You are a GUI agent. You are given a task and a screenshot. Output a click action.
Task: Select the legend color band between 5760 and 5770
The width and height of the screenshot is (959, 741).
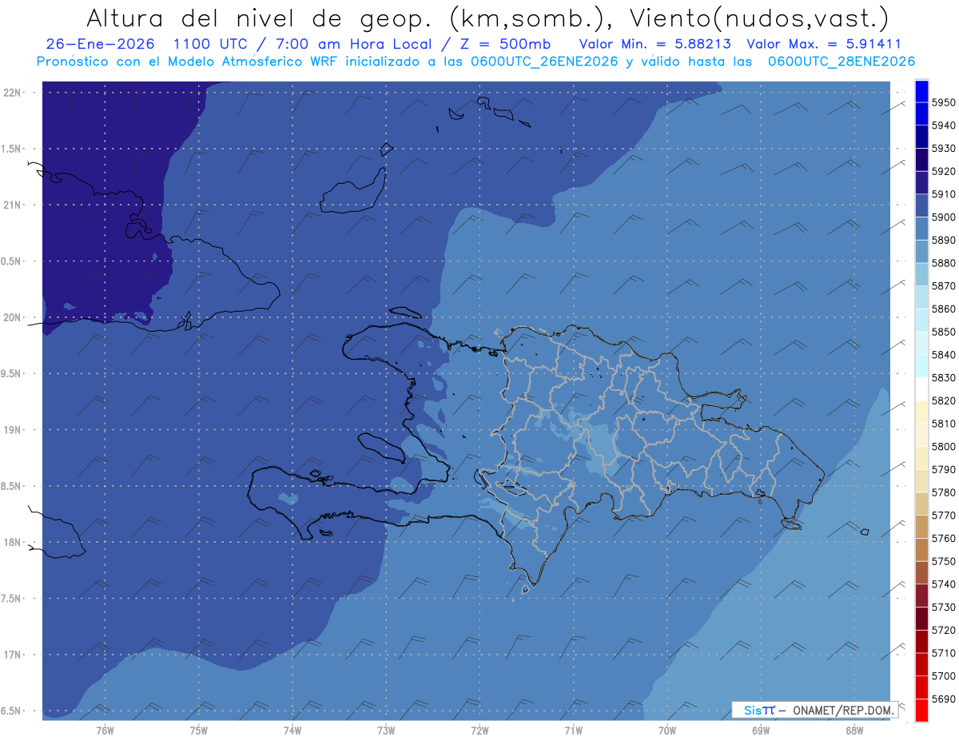coord(921,528)
